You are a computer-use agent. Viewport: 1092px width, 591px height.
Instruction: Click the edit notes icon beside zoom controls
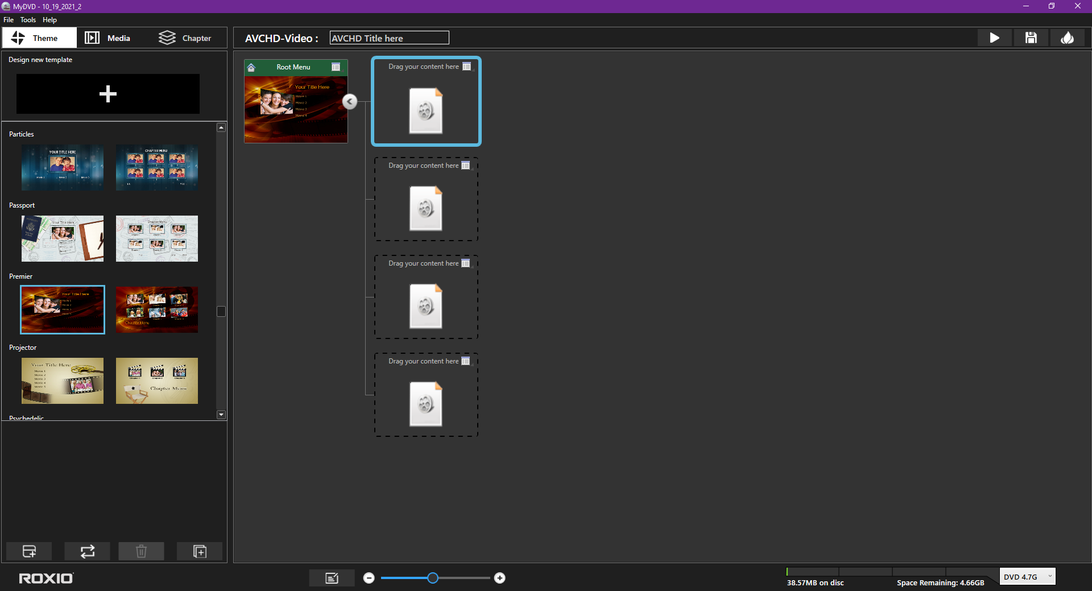(x=332, y=578)
